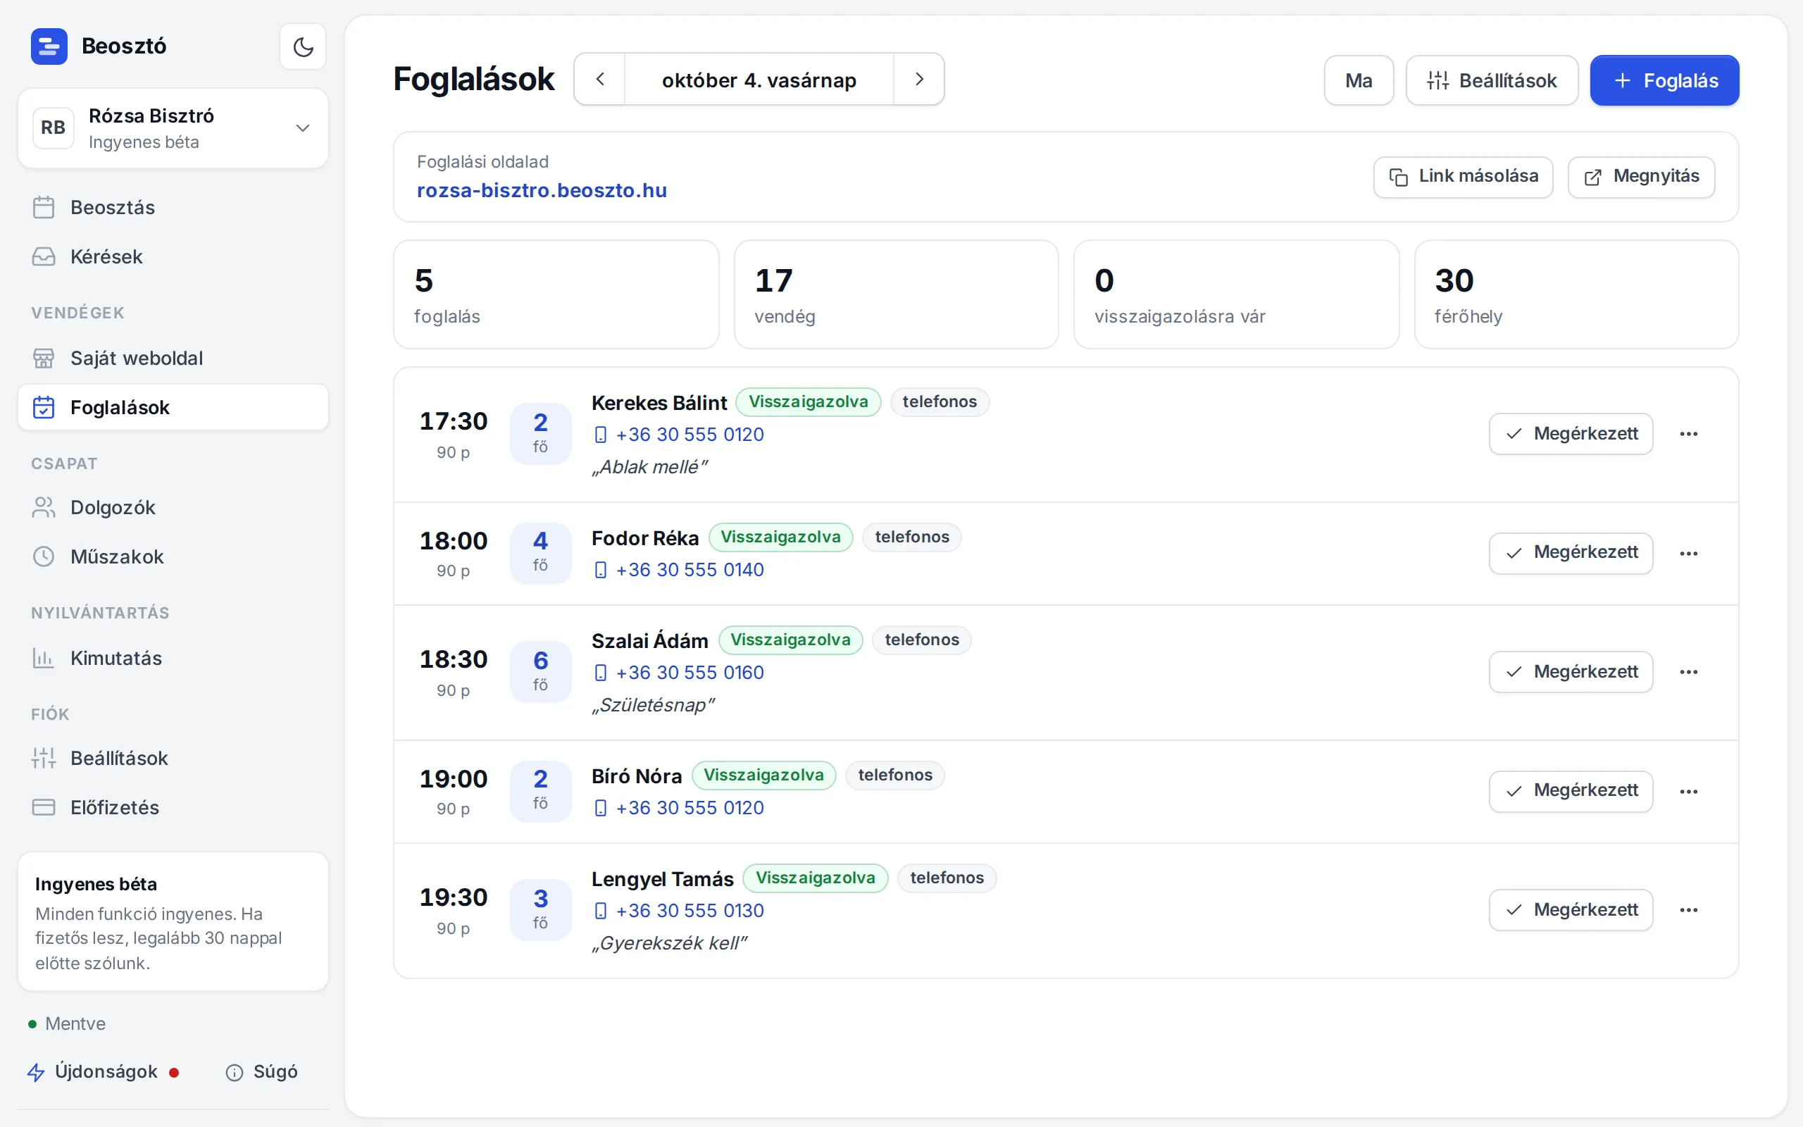Open more options for Fodor Réka
Image resolution: width=1803 pixels, height=1127 pixels.
coord(1688,553)
